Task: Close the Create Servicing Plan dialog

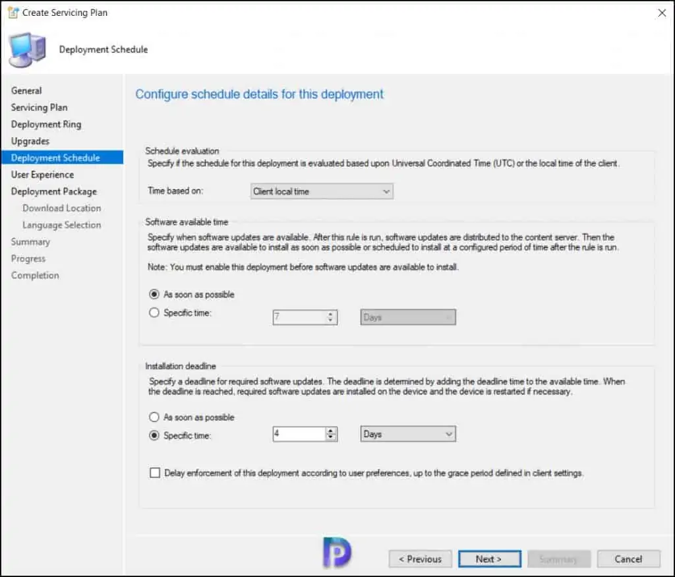Action: pos(662,13)
